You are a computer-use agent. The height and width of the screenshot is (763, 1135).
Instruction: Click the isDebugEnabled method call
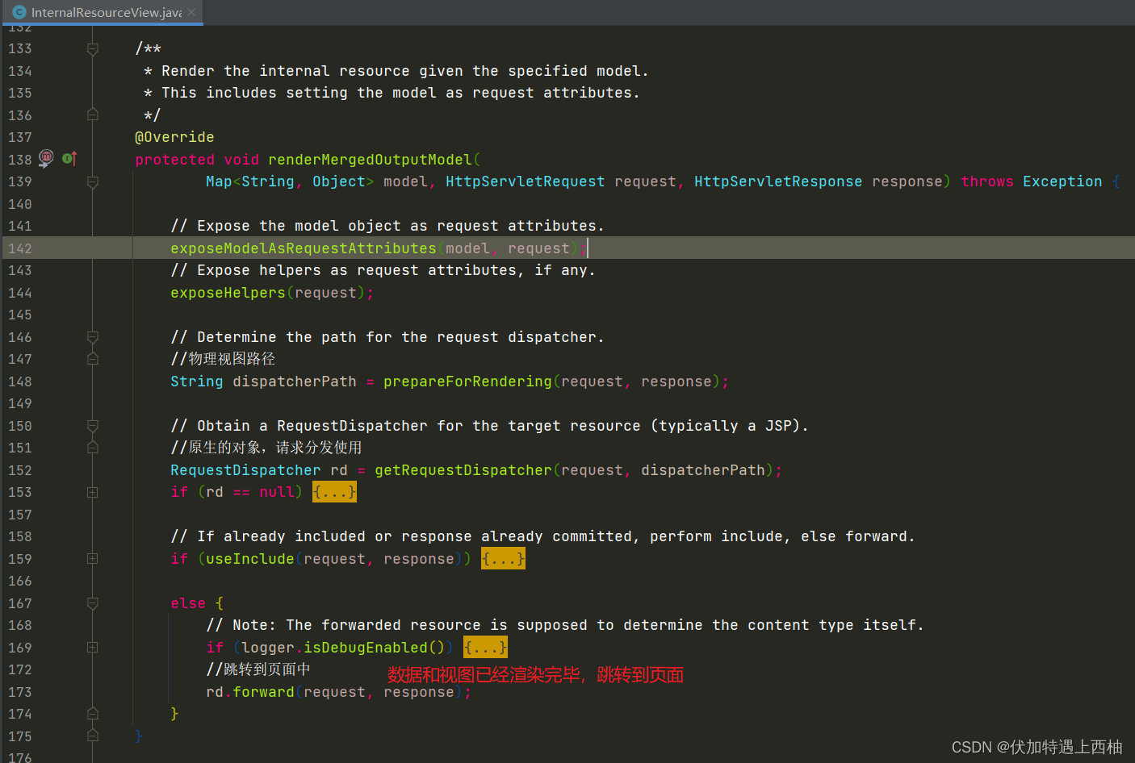[366, 648]
